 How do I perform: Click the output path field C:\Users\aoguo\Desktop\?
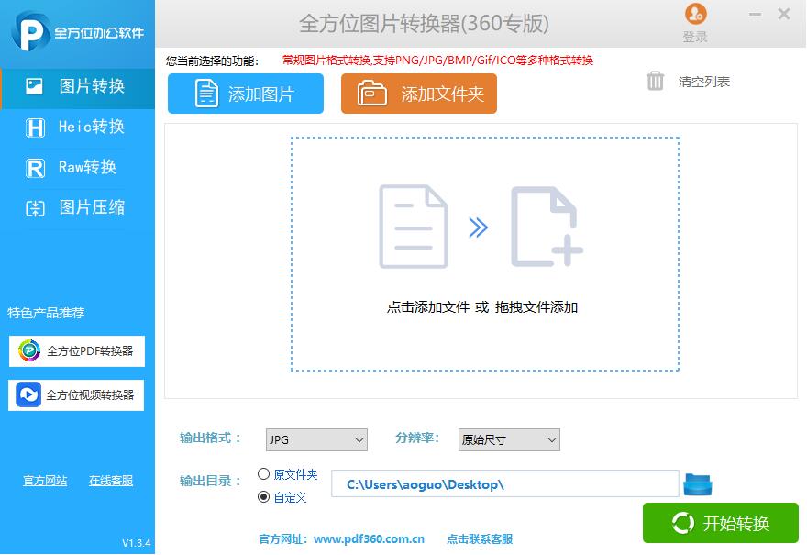pyautogui.click(x=505, y=483)
